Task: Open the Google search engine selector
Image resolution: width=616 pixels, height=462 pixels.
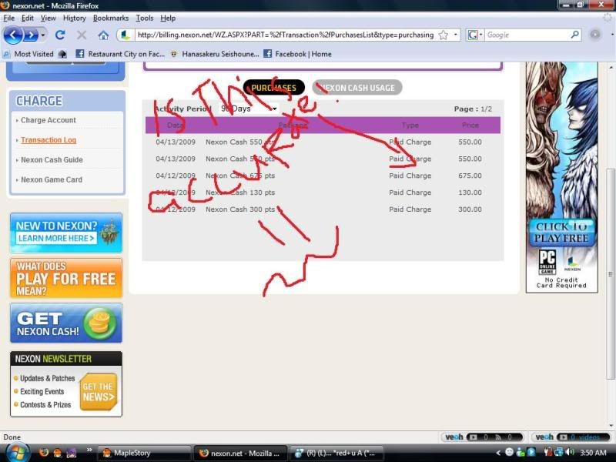Action: point(474,35)
